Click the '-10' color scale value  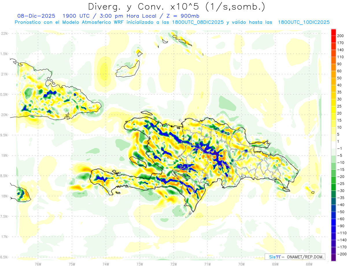pyautogui.click(x=340, y=162)
